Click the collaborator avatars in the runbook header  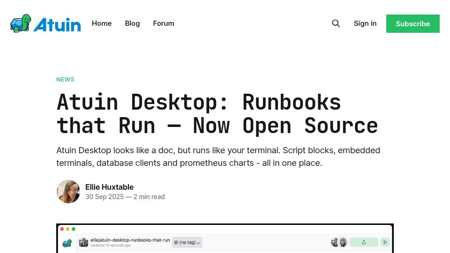coord(339,242)
